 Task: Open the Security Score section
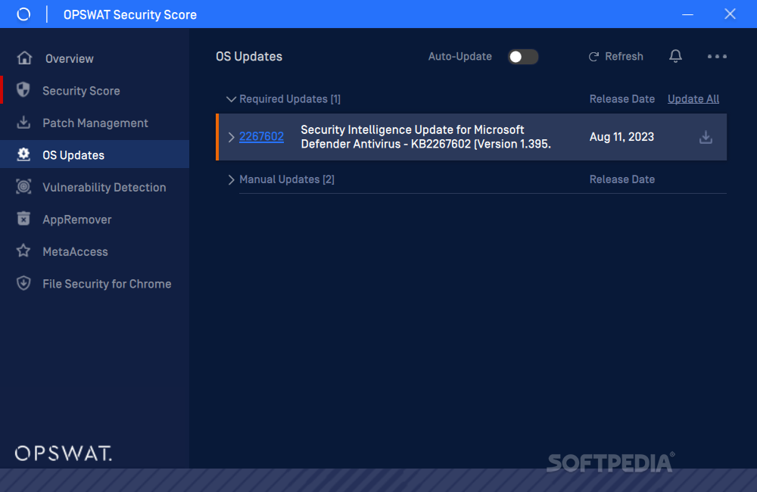(x=81, y=91)
